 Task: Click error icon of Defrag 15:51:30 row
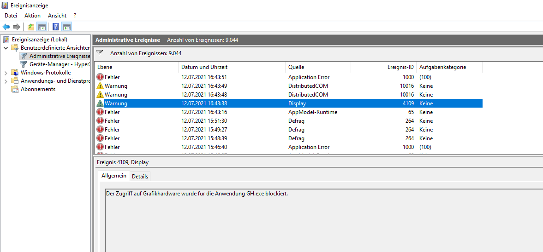(x=100, y=121)
